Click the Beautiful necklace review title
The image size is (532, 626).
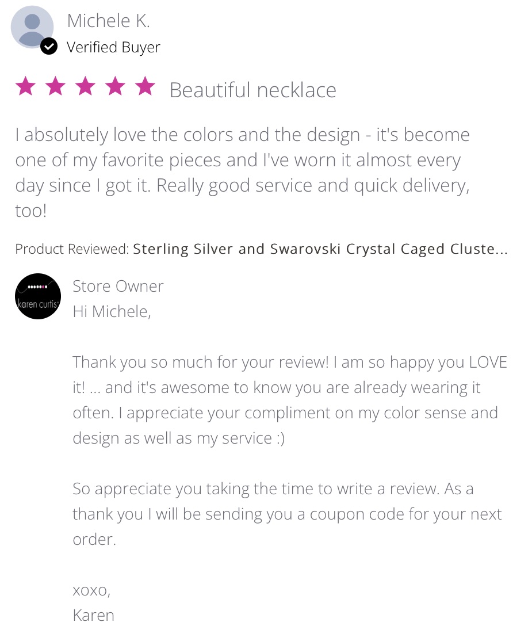coord(252,90)
